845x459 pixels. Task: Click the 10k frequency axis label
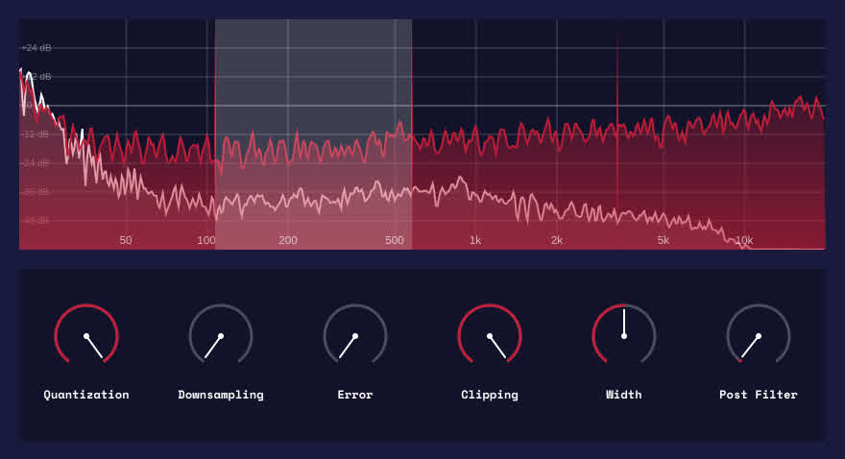coord(744,240)
